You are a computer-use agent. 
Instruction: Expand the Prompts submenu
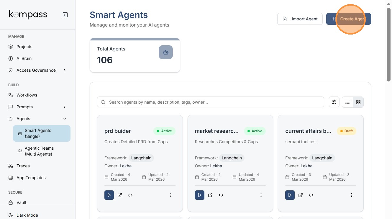[x=65, y=107]
